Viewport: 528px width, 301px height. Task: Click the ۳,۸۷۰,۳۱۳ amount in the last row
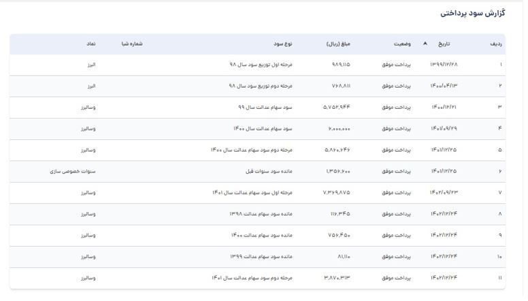pos(337,278)
